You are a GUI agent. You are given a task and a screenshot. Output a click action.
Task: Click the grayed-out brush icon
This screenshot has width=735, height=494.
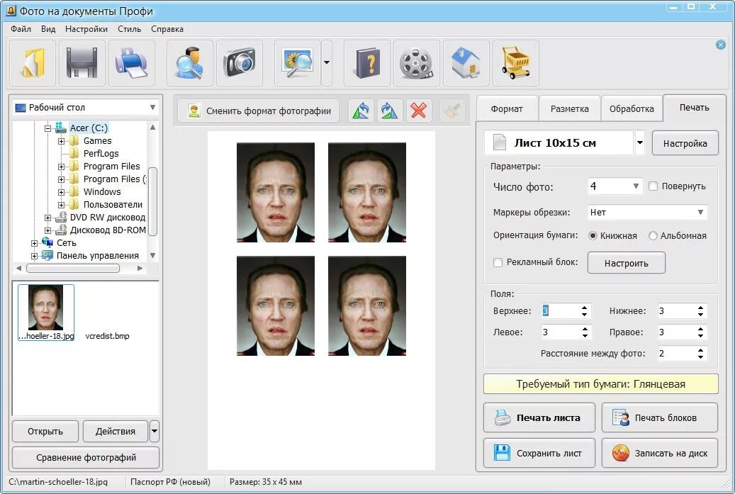point(453,111)
